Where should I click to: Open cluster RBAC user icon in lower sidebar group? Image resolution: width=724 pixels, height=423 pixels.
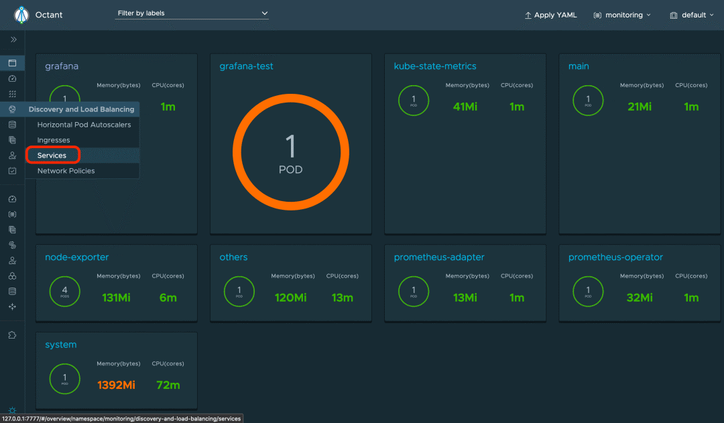pyautogui.click(x=13, y=261)
